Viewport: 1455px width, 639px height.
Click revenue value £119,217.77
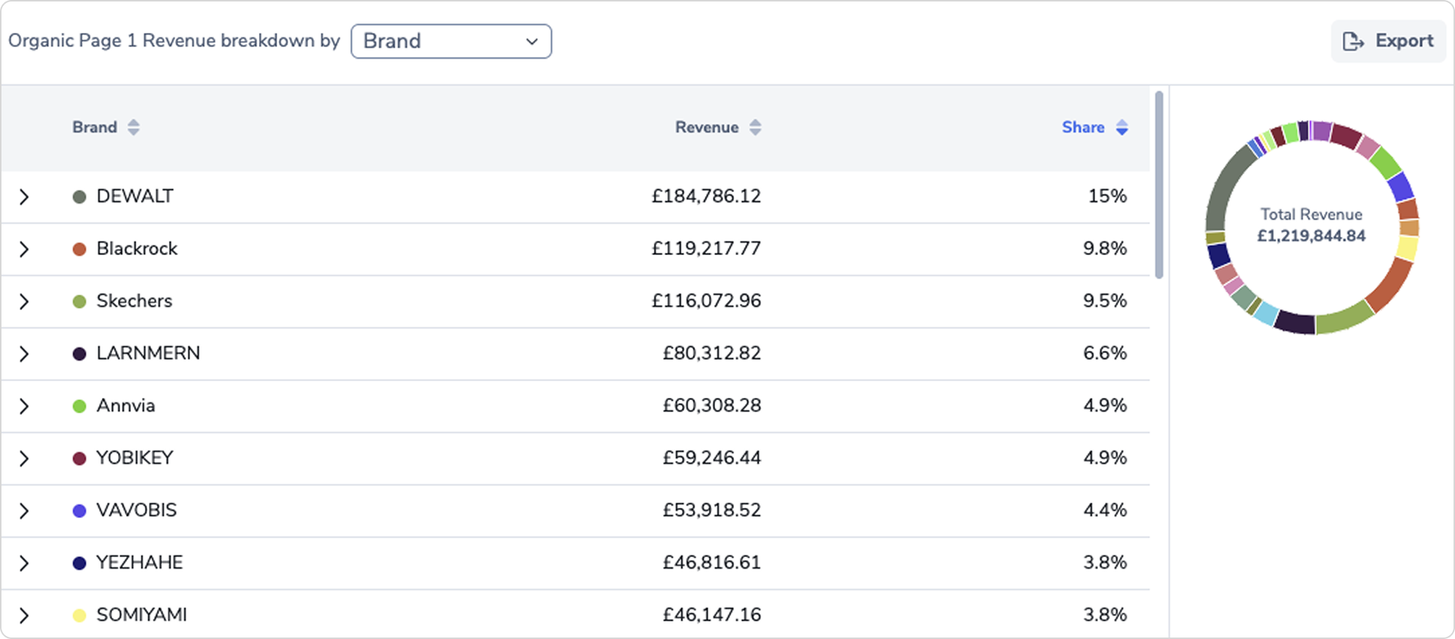(706, 248)
